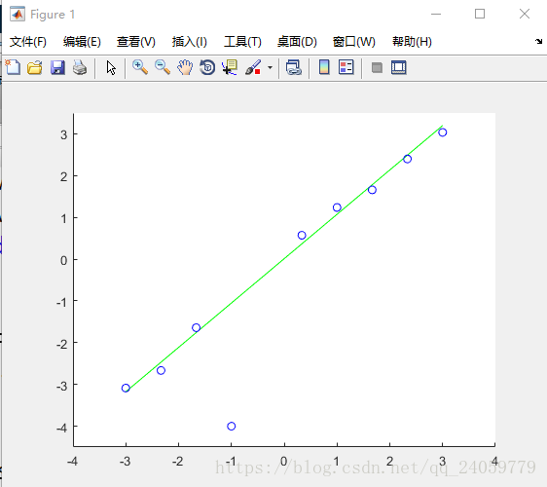Click the MATLAB logo in title bar

[18, 14]
